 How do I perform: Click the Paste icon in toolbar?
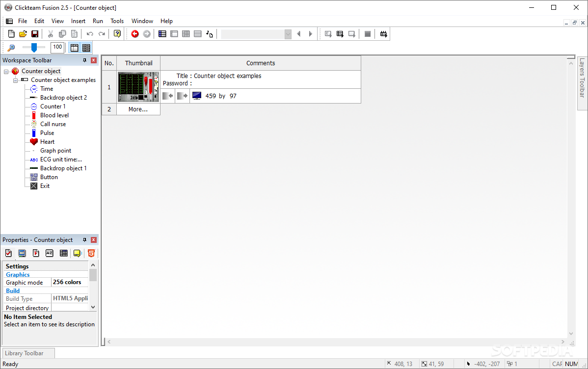pyautogui.click(x=74, y=34)
